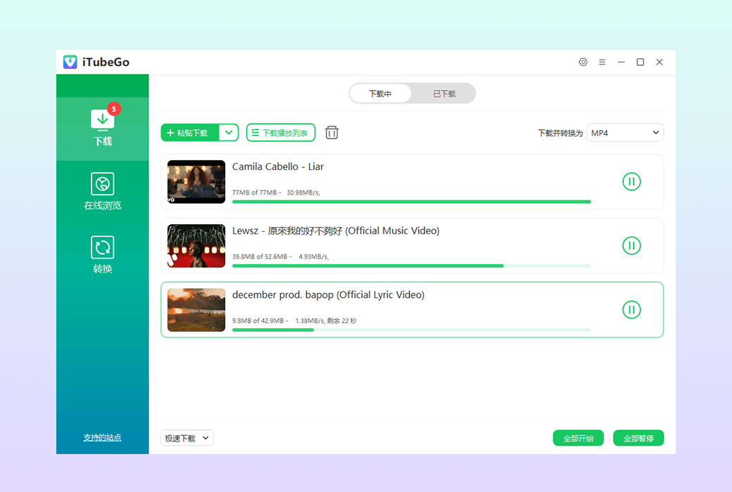Pause the Camila Cabello - Liar download

coord(631,181)
